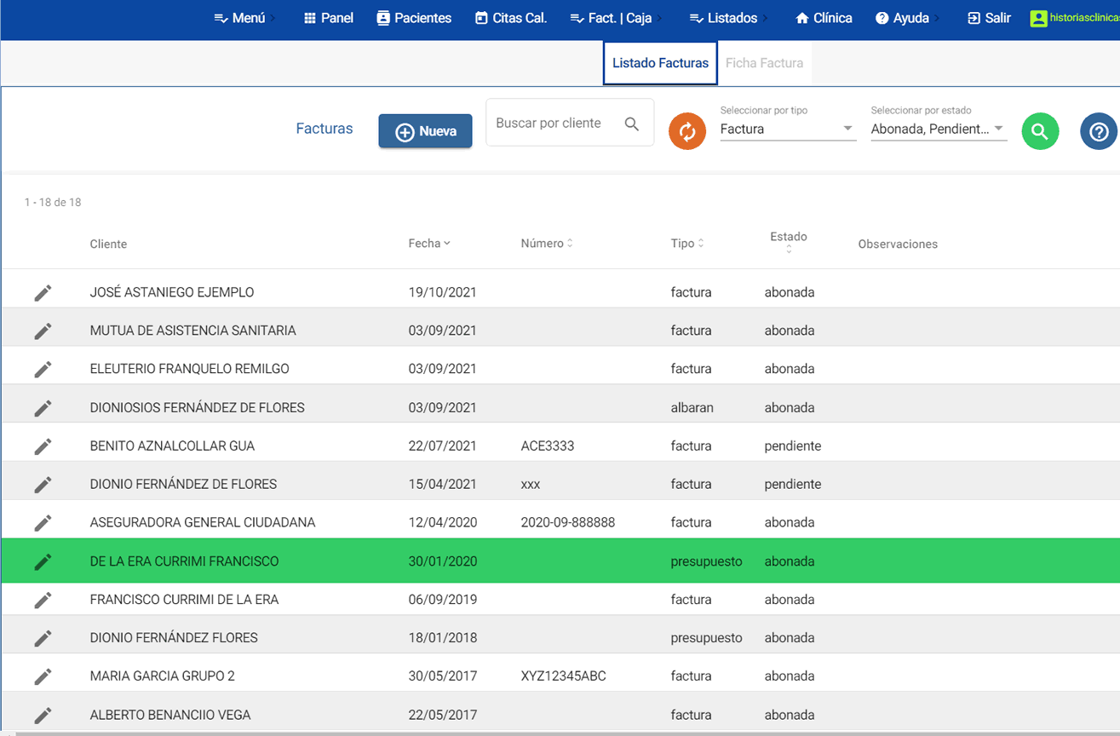Click the user profile icon in the top bar
The image size is (1120, 736).
point(1037,18)
